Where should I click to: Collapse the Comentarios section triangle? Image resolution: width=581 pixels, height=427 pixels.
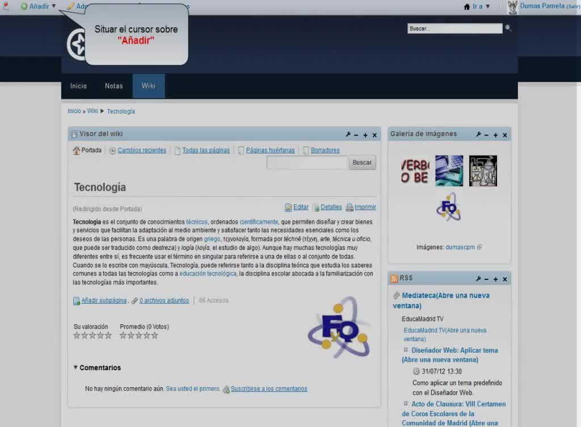click(75, 367)
